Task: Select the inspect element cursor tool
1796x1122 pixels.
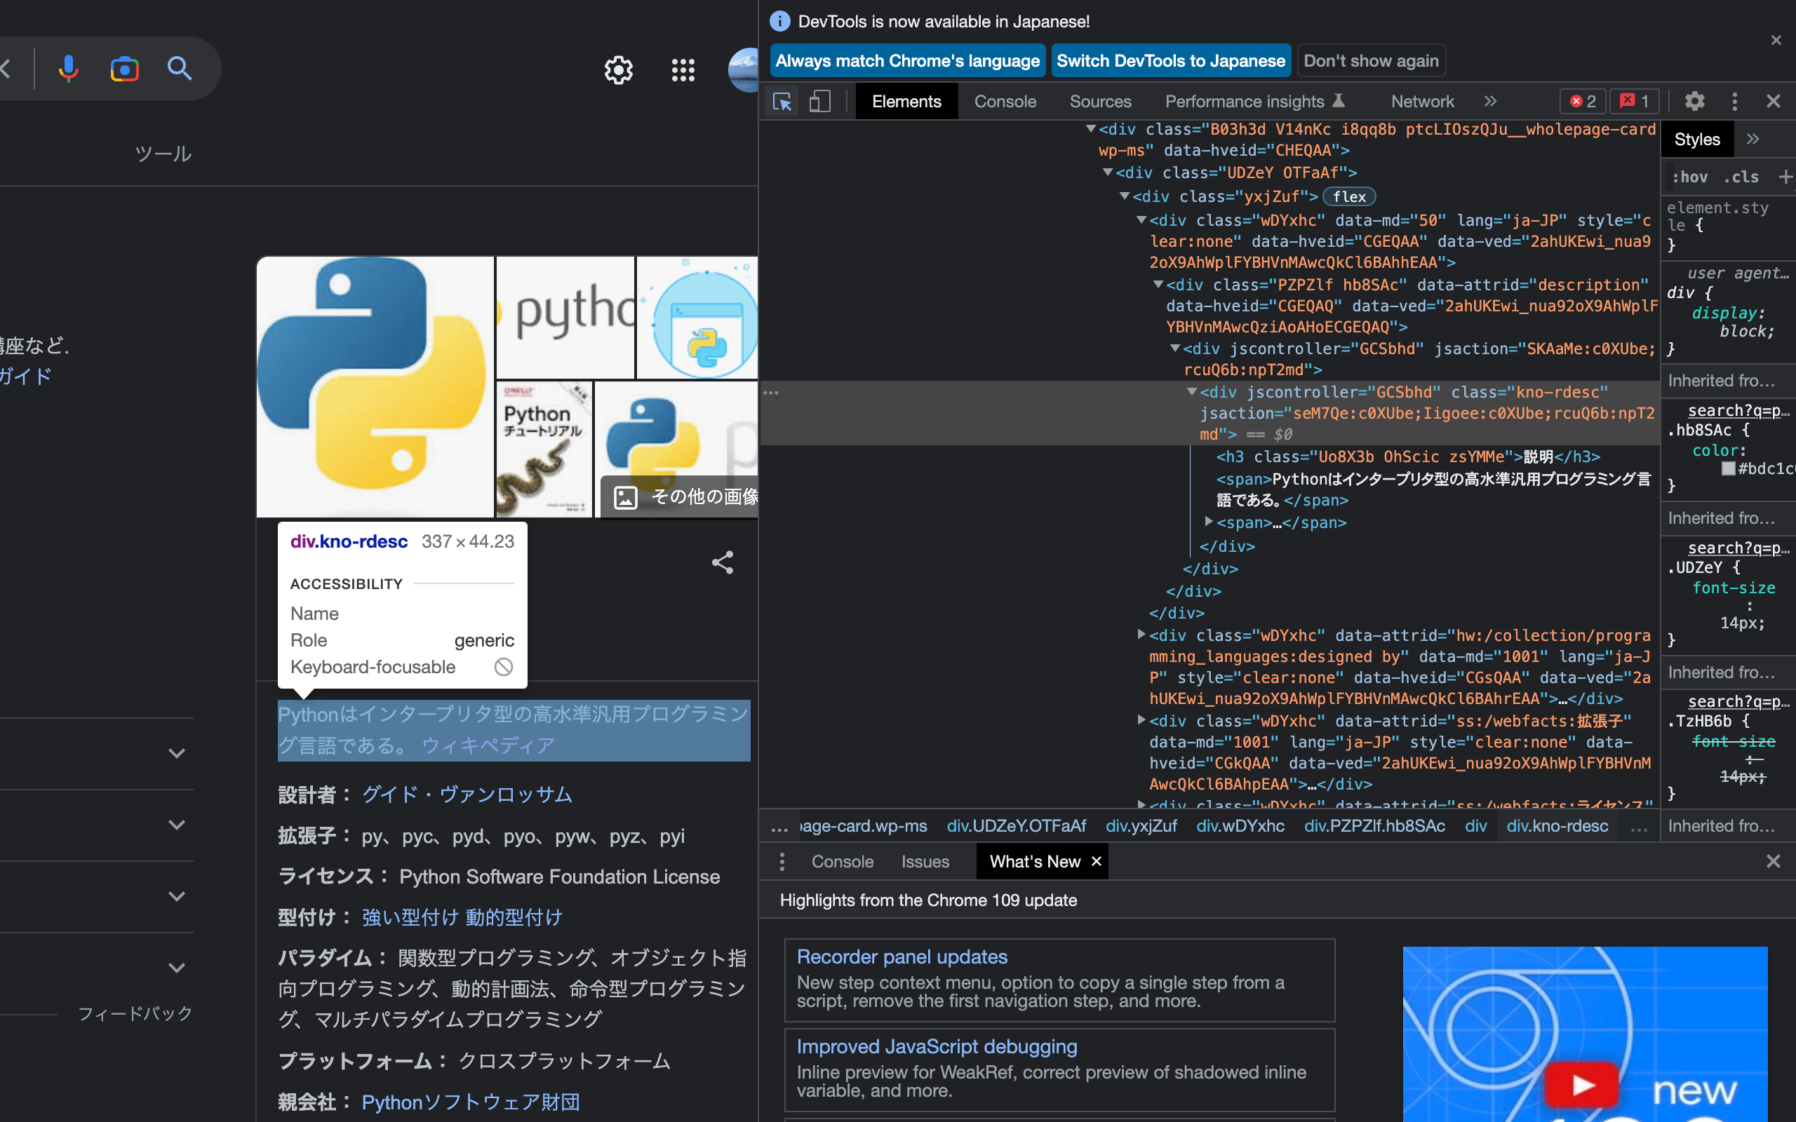Action: click(782, 101)
